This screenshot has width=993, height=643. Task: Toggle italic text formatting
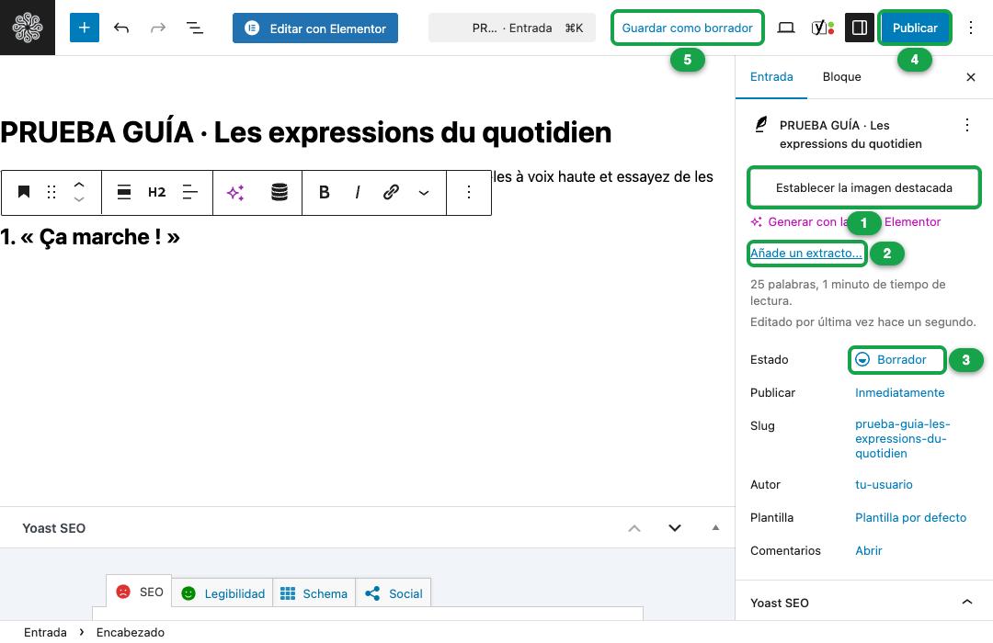tap(357, 192)
